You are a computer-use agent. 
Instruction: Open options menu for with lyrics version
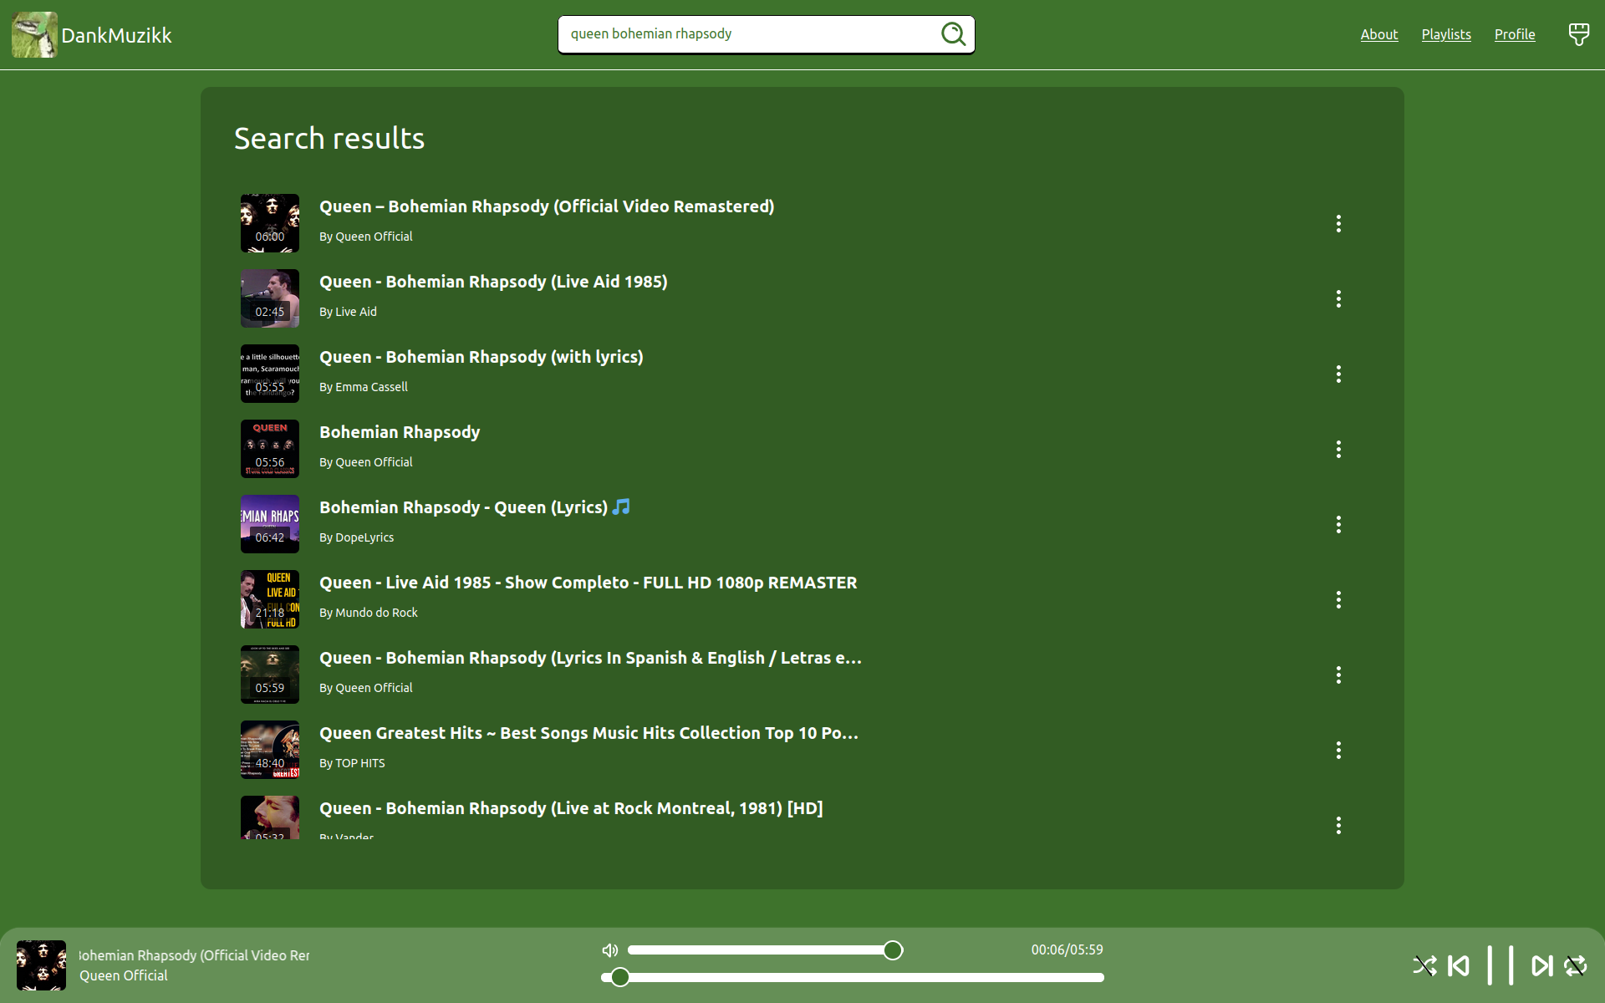pyautogui.click(x=1338, y=374)
